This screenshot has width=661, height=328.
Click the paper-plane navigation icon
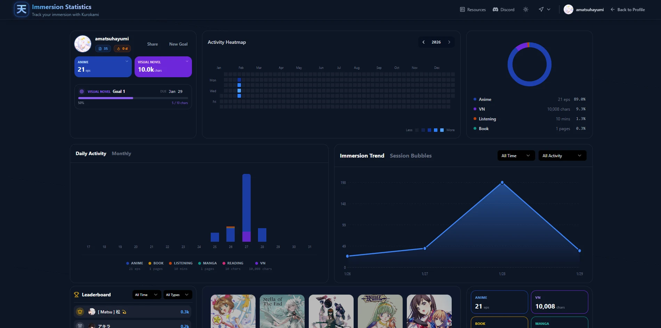(541, 10)
